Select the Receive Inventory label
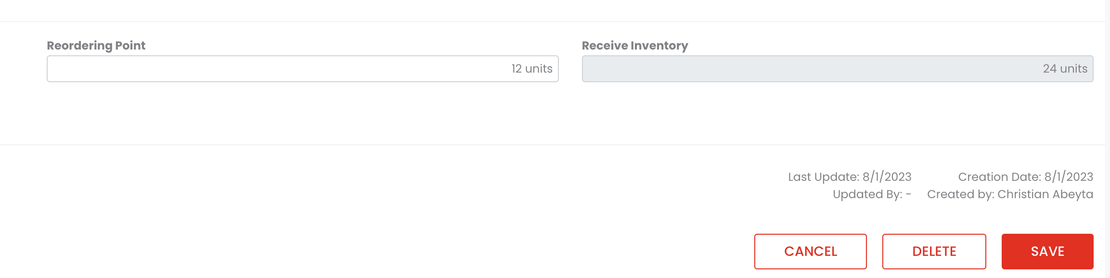Image resolution: width=1110 pixels, height=278 pixels. (634, 46)
